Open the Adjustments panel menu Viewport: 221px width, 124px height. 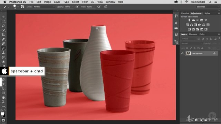point(219,13)
